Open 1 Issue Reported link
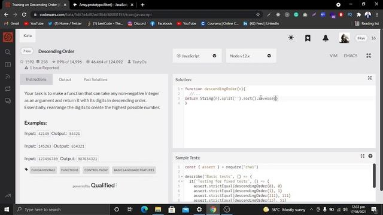The height and width of the screenshot is (215, 383). click(42, 67)
